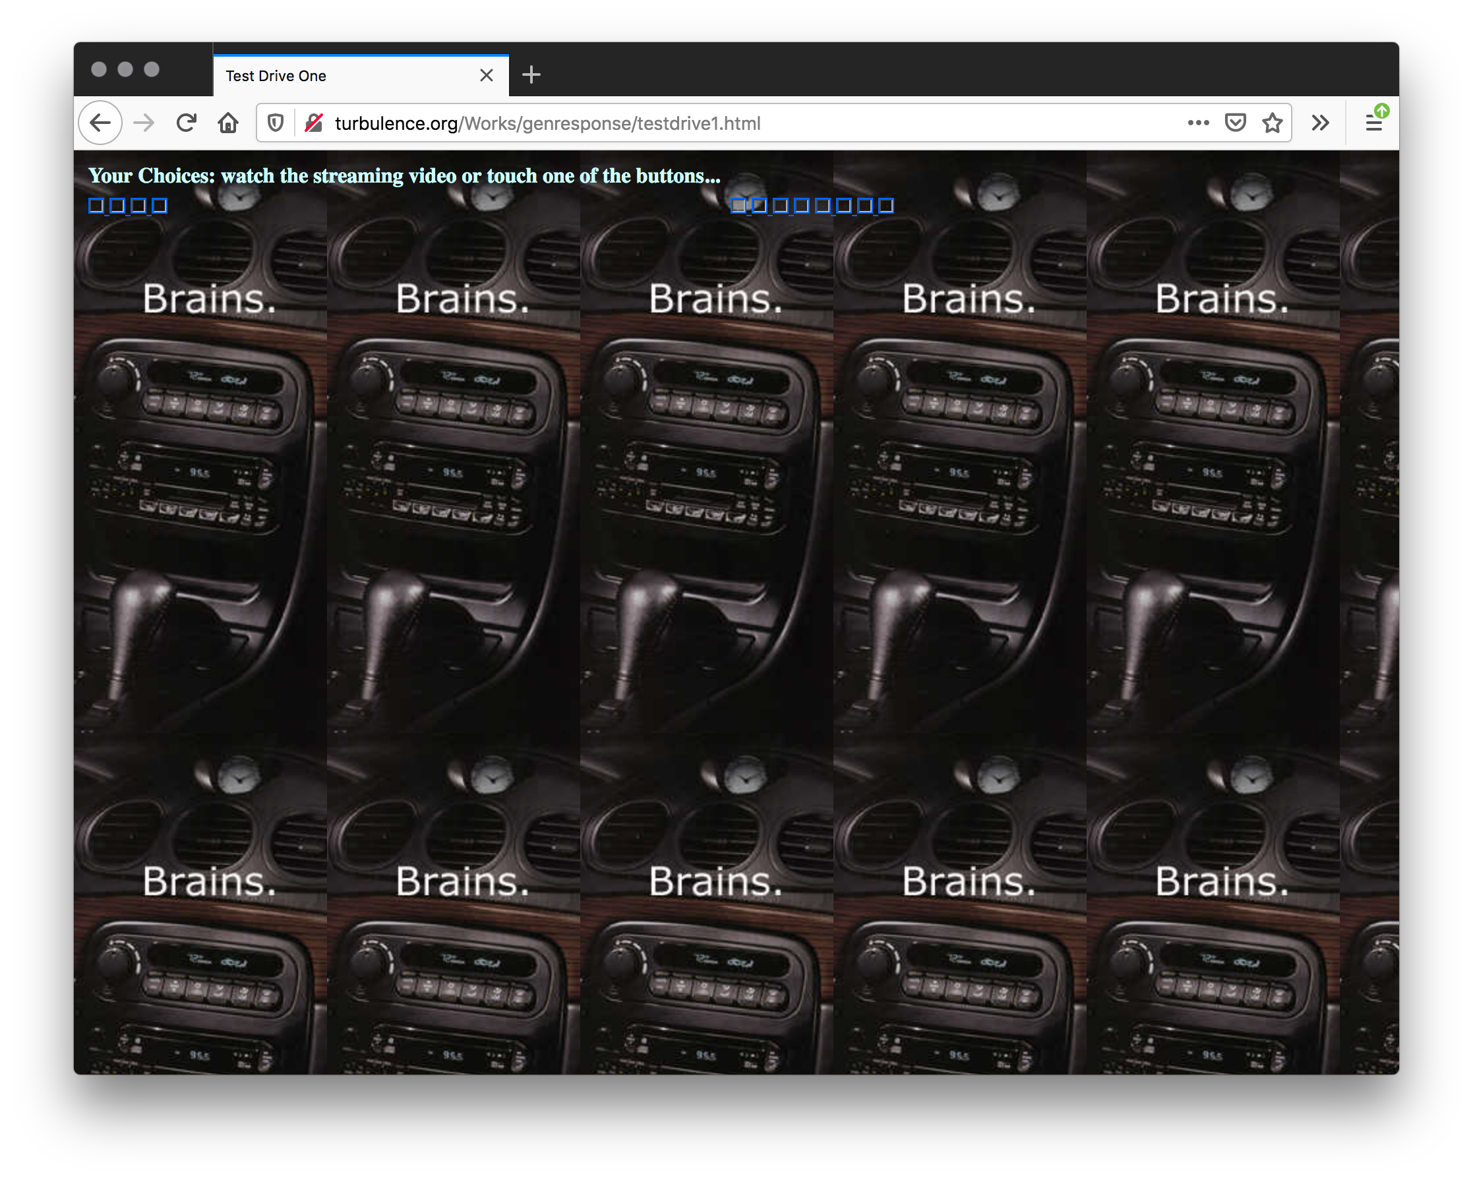Open the browser home page
This screenshot has width=1473, height=1180.
click(x=228, y=123)
